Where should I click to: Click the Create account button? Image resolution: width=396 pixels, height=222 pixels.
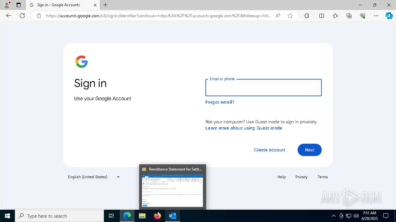click(x=269, y=150)
